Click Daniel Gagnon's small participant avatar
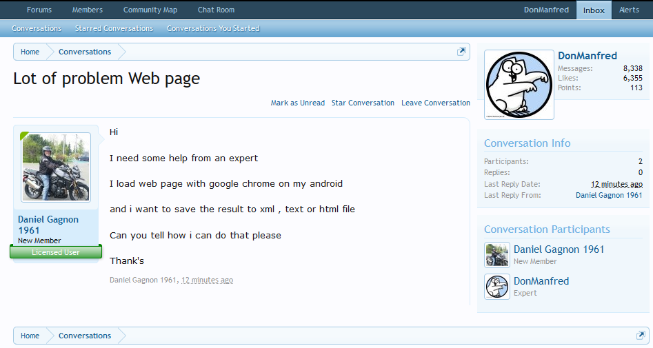653x348 pixels. pyautogui.click(x=497, y=255)
